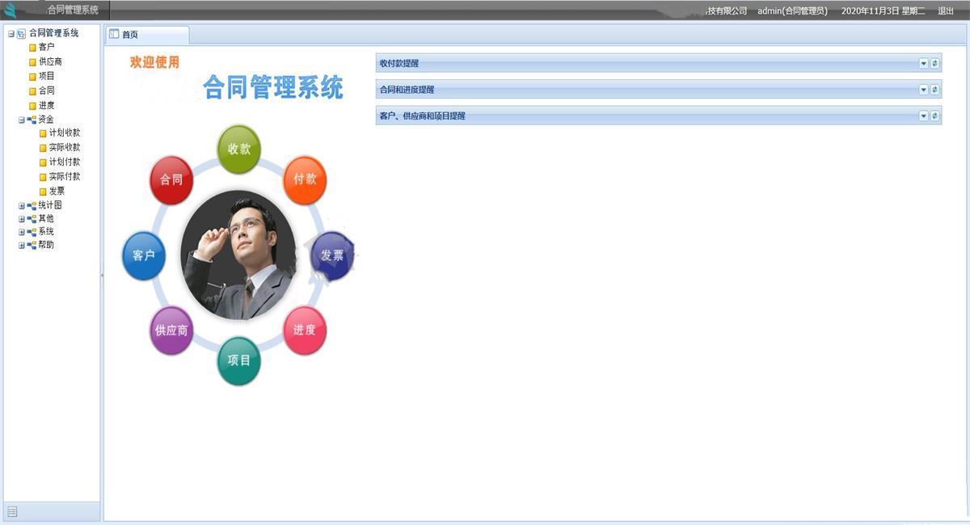
Task: Click the 合同管理系统 header title text
Action: tap(73, 10)
